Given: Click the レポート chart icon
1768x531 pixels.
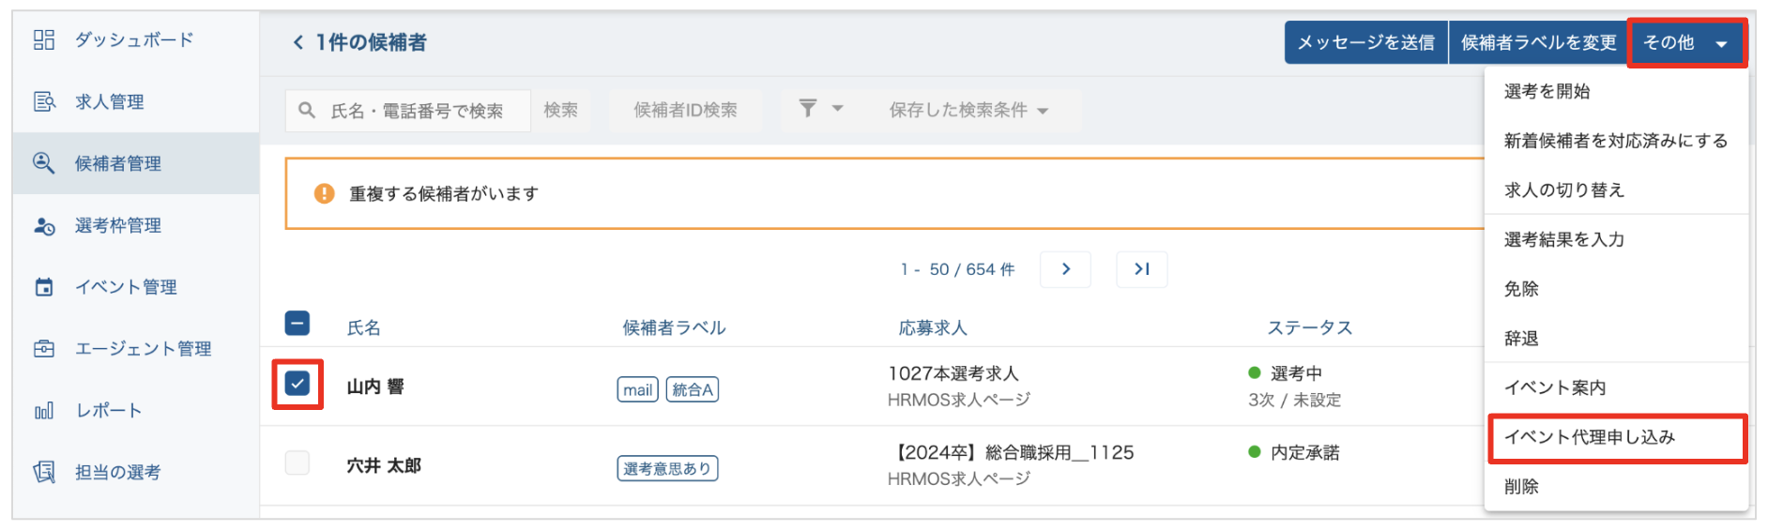Looking at the screenshot, I should [44, 411].
